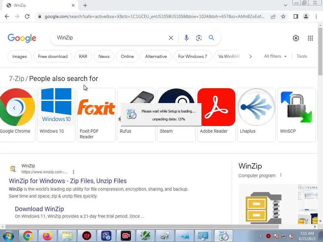The image size is (323, 242).
Task: Select the Images filter chip
Action: click(19, 56)
